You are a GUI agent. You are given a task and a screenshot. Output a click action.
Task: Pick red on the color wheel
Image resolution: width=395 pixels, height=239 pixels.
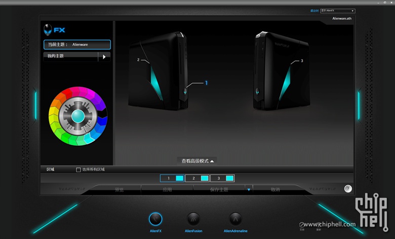[67, 92]
